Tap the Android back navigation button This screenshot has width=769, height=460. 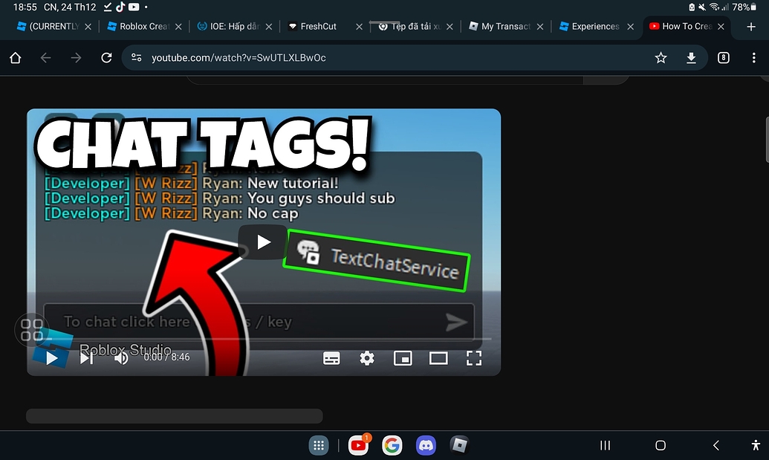716,445
